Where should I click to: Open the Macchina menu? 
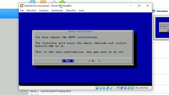coord(31,11)
